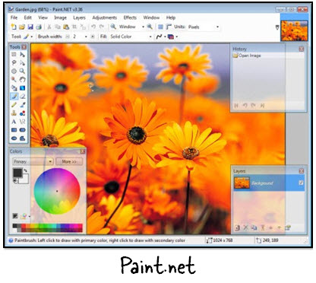Select the Clone Stamp tool
The image size is (316, 283).
(14, 113)
